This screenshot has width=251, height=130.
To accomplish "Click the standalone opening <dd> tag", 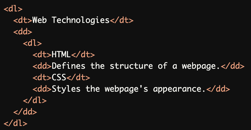I will (x=23, y=32).
